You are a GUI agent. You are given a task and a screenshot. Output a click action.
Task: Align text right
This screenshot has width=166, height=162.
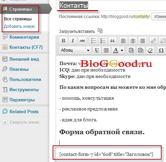(142, 41)
